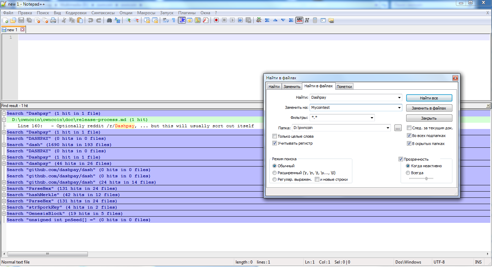Toggle the 'Прозрачность' checkbox

click(401, 159)
